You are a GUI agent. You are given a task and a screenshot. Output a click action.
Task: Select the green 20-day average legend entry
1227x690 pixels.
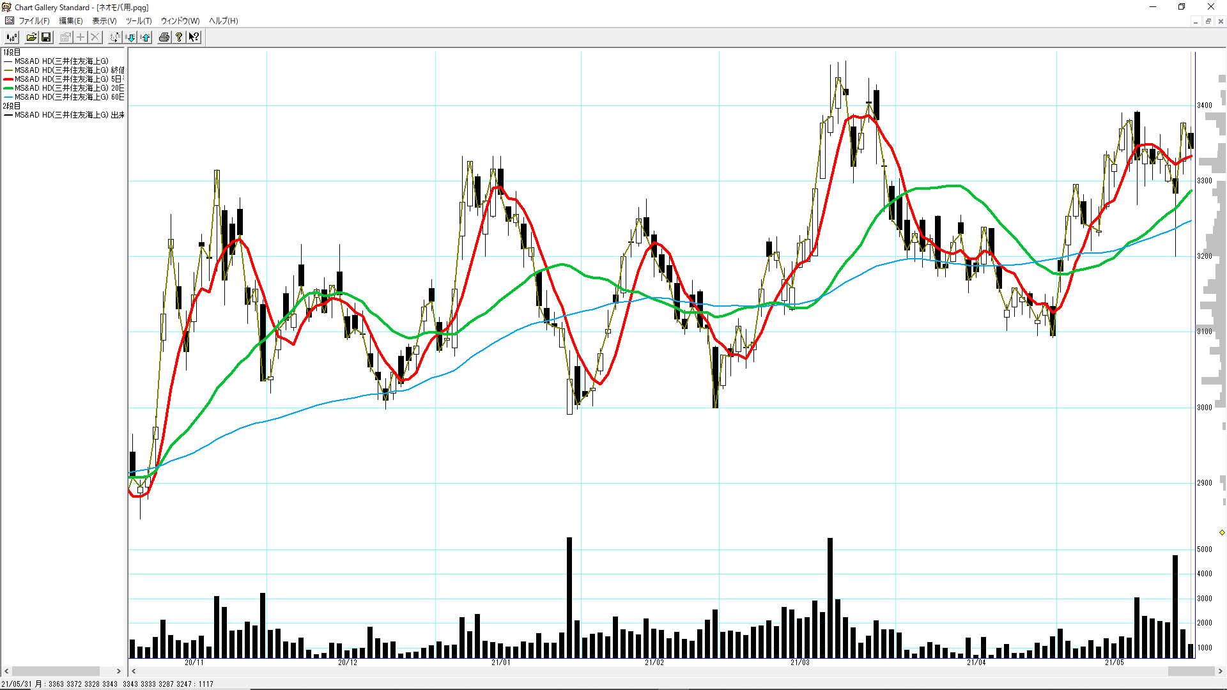coord(64,88)
